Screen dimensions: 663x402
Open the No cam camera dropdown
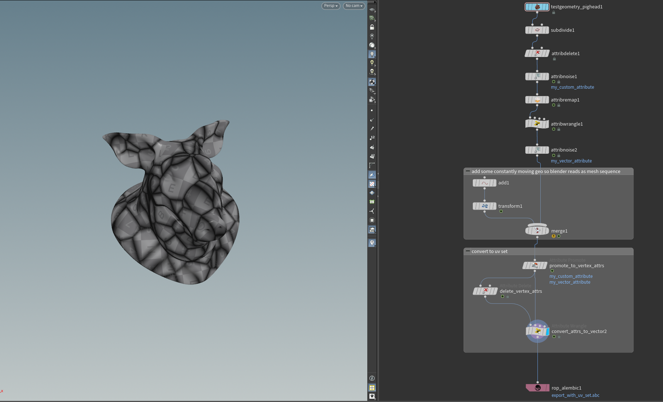[354, 6]
